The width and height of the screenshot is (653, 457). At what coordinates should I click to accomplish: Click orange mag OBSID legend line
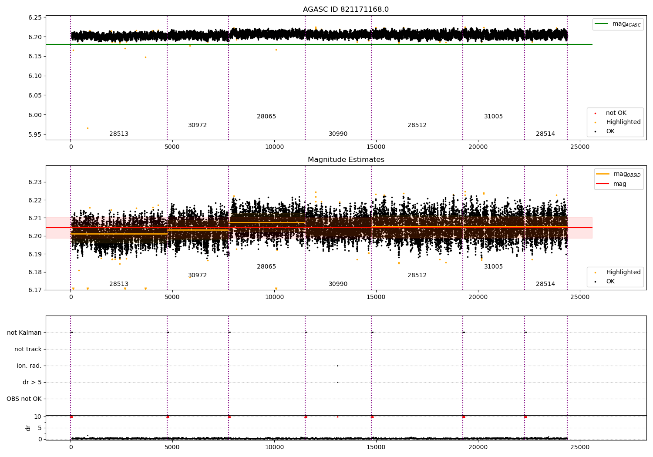(603, 174)
